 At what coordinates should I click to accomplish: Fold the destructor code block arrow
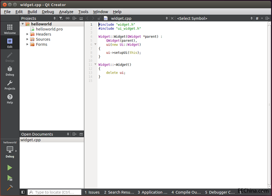tap(95, 64)
